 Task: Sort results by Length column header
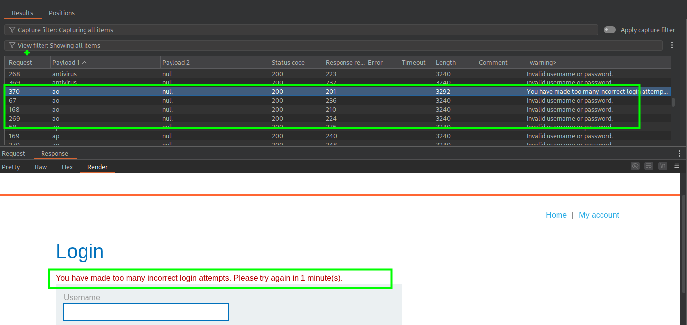tap(446, 63)
